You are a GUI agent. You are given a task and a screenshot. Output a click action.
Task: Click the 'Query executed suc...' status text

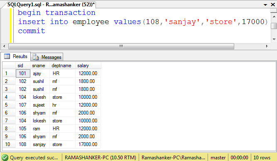[34, 157]
